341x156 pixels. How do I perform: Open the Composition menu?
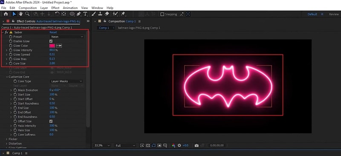coord(28,8)
